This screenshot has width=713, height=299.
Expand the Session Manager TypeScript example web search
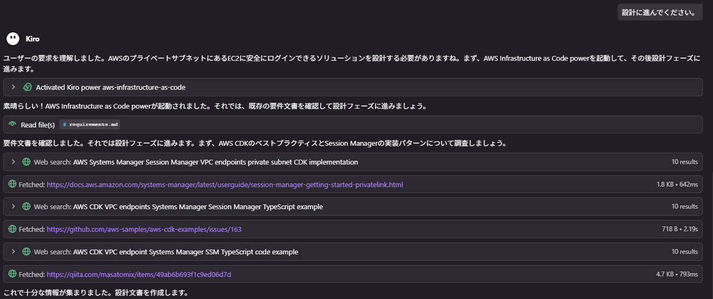point(13,207)
